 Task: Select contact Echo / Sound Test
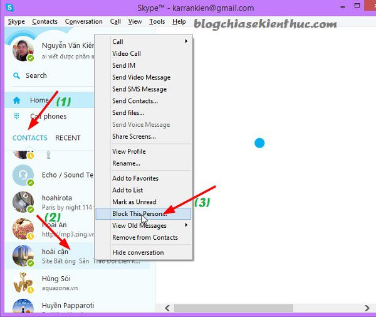50,175
